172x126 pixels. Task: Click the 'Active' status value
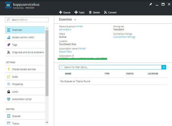point(63,37)
